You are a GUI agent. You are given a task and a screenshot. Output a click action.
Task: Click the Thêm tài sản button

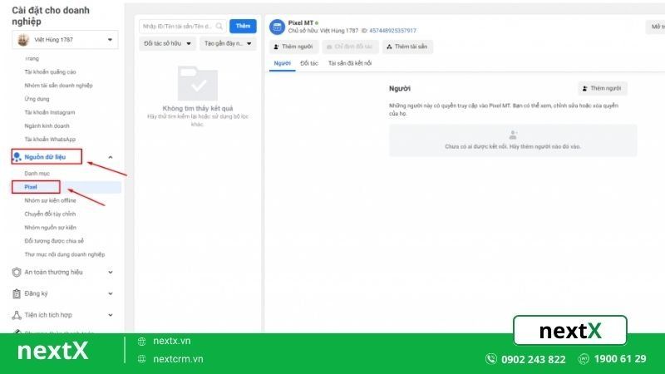pos(407,47)
